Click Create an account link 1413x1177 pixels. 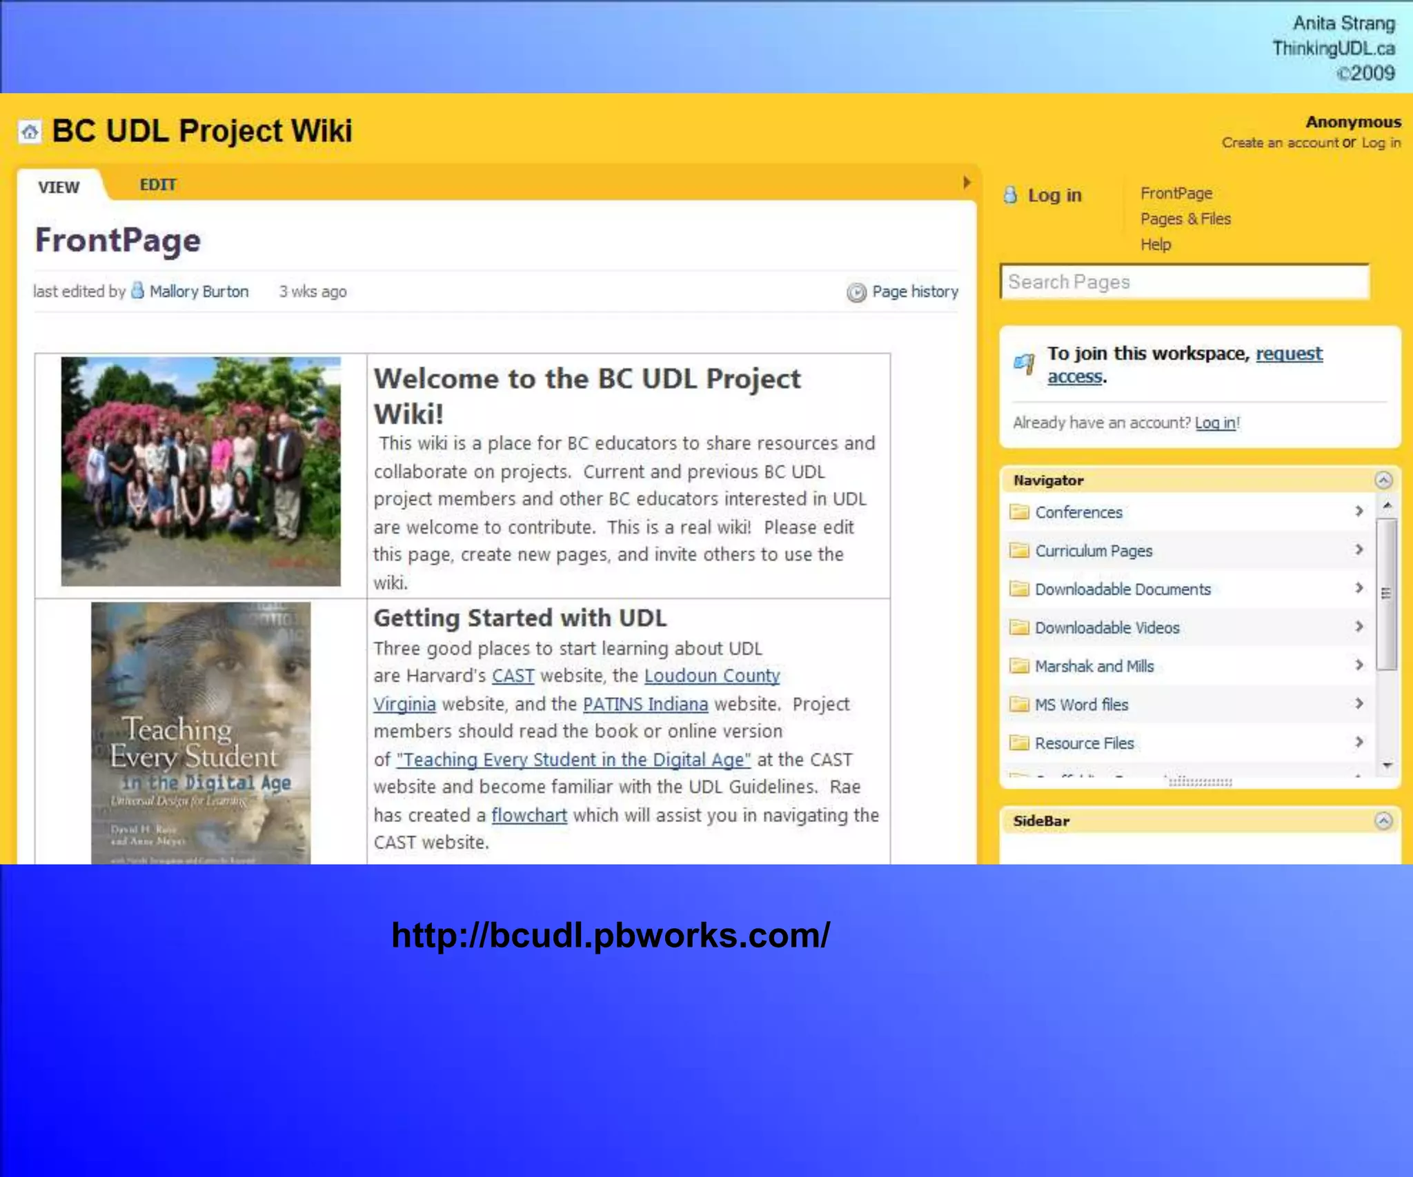1280,143
